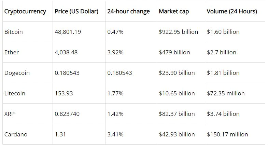Click Bitcoin's price 48,801.19
This screenshot has width=268, height=147.
click(x=68, y=32)
